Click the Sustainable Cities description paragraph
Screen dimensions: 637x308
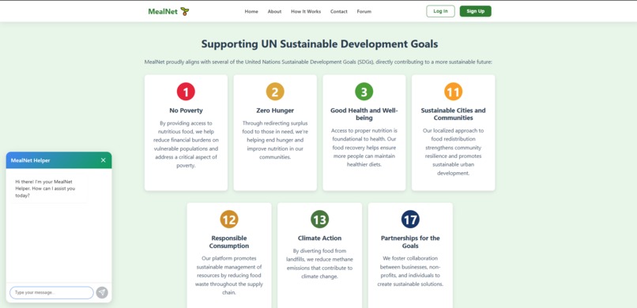click(454, 152)
